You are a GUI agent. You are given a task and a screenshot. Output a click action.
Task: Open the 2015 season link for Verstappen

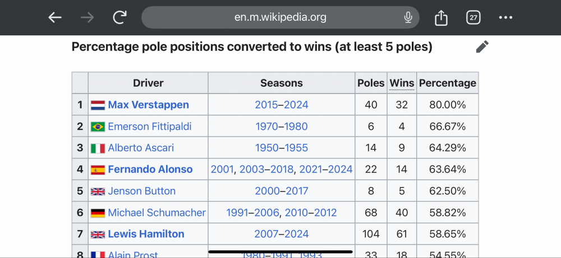click(266, 105)
